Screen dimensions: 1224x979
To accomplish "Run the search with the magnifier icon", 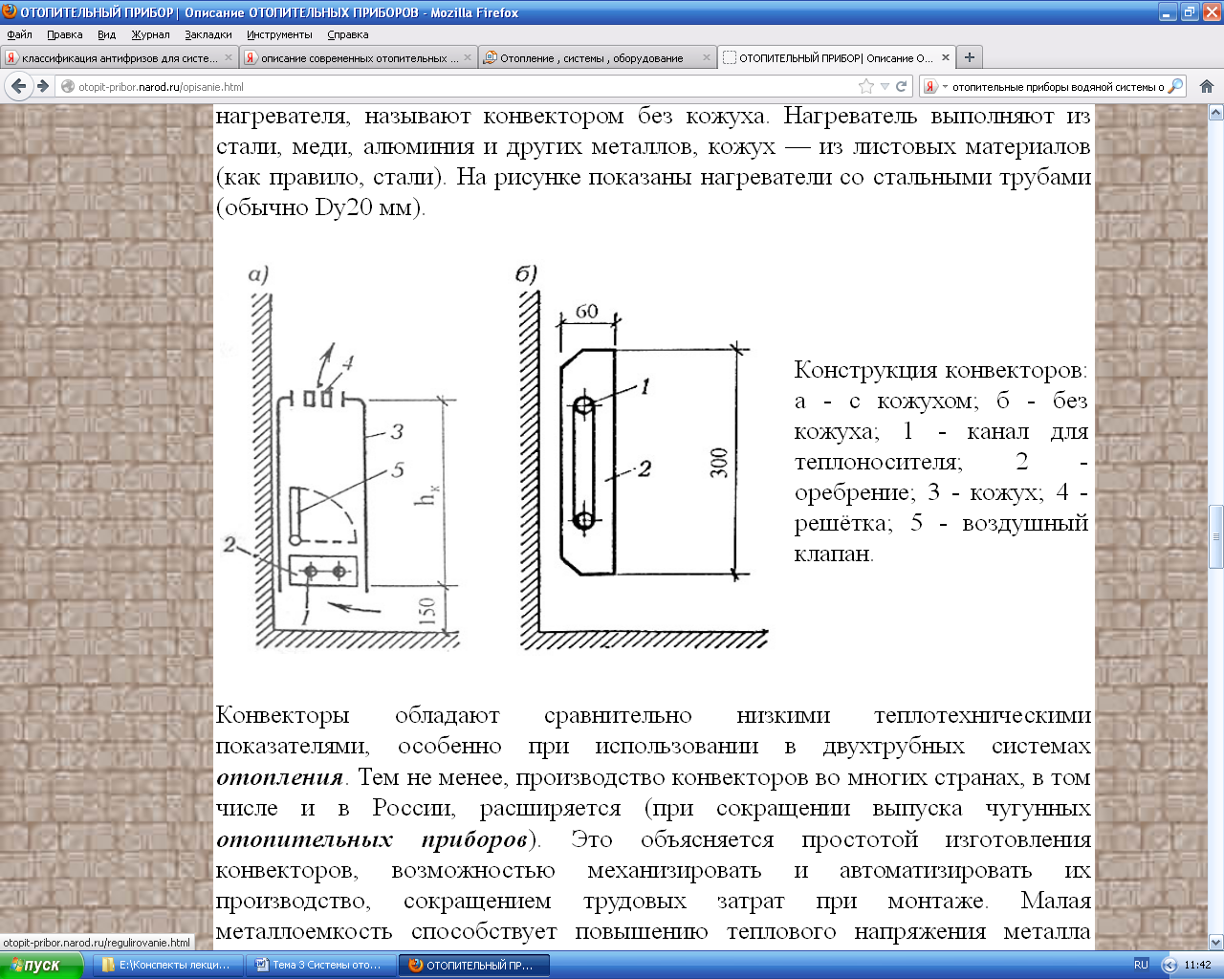I will (x=1176, y=86).
